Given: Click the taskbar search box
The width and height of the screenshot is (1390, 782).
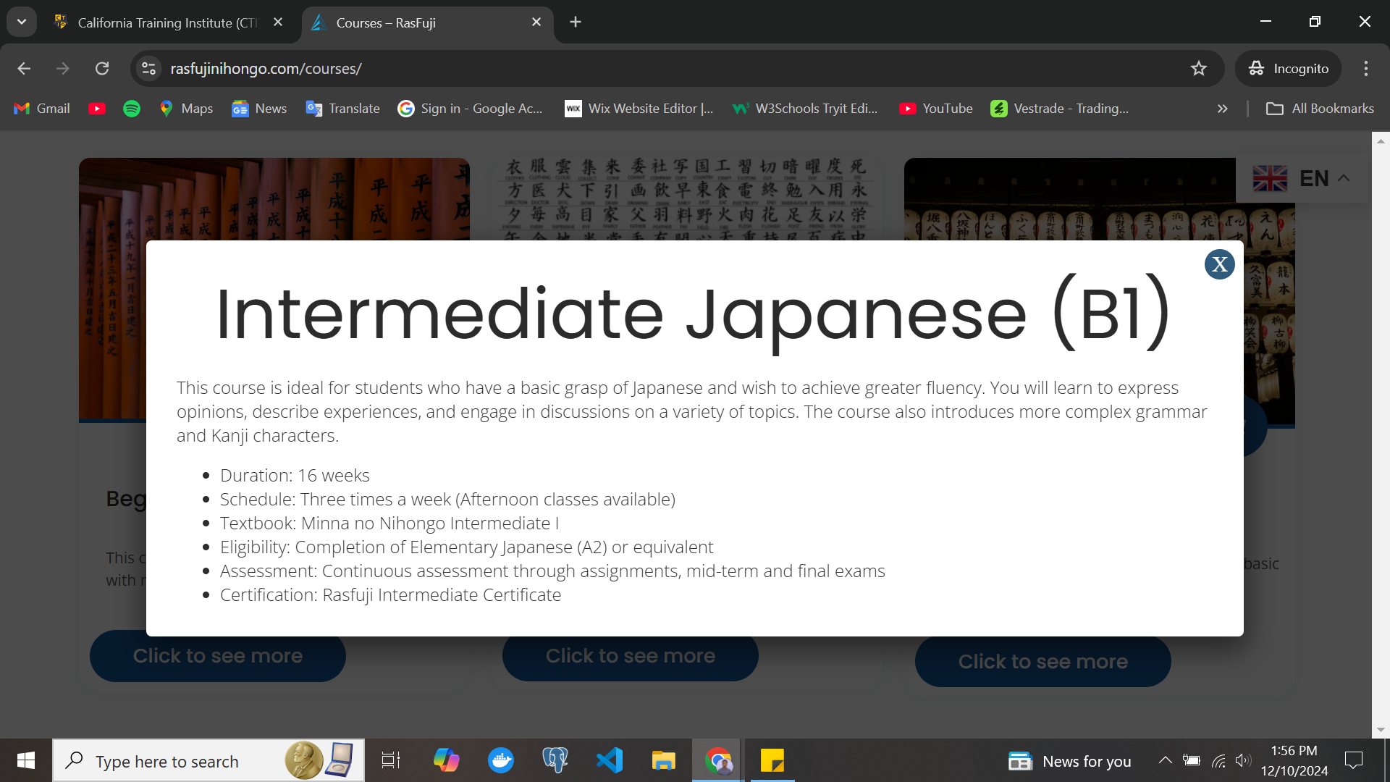Looking at the screenshot, I should 208,760.
